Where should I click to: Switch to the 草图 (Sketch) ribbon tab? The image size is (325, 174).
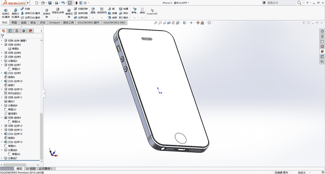click(x=14, y=23)
